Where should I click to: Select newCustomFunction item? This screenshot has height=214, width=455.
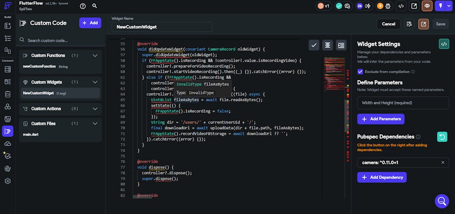pos(39,66)
